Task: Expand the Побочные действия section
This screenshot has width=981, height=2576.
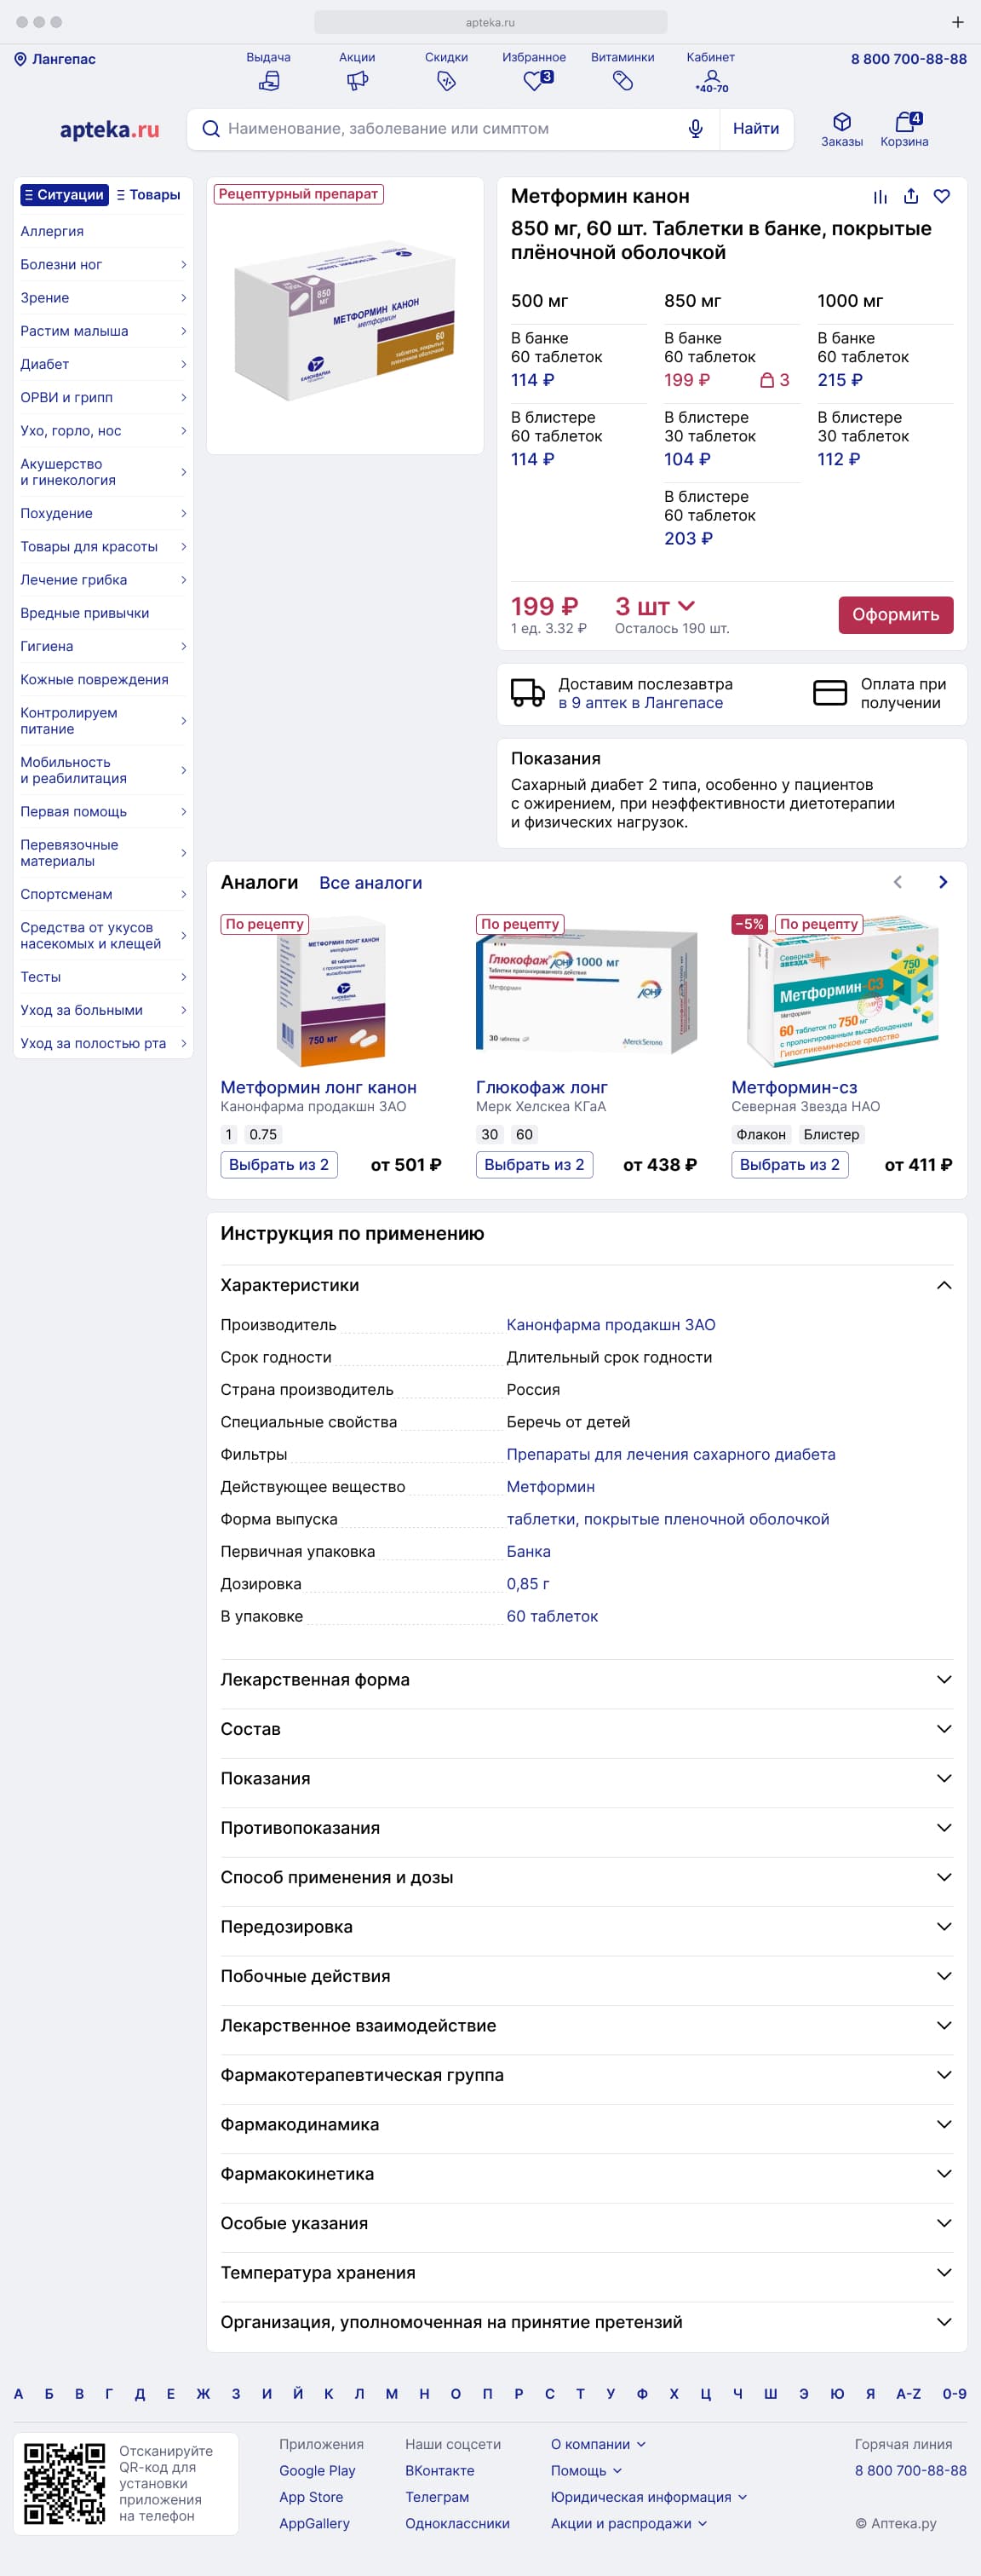Action: [587, 1976]
